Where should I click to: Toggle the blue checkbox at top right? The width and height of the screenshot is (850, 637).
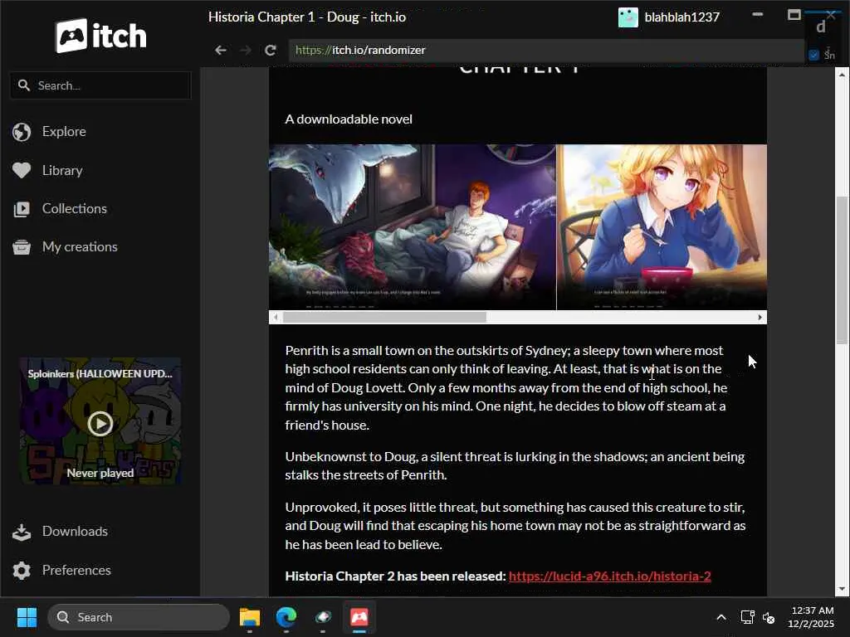click(x=813, y=55)
